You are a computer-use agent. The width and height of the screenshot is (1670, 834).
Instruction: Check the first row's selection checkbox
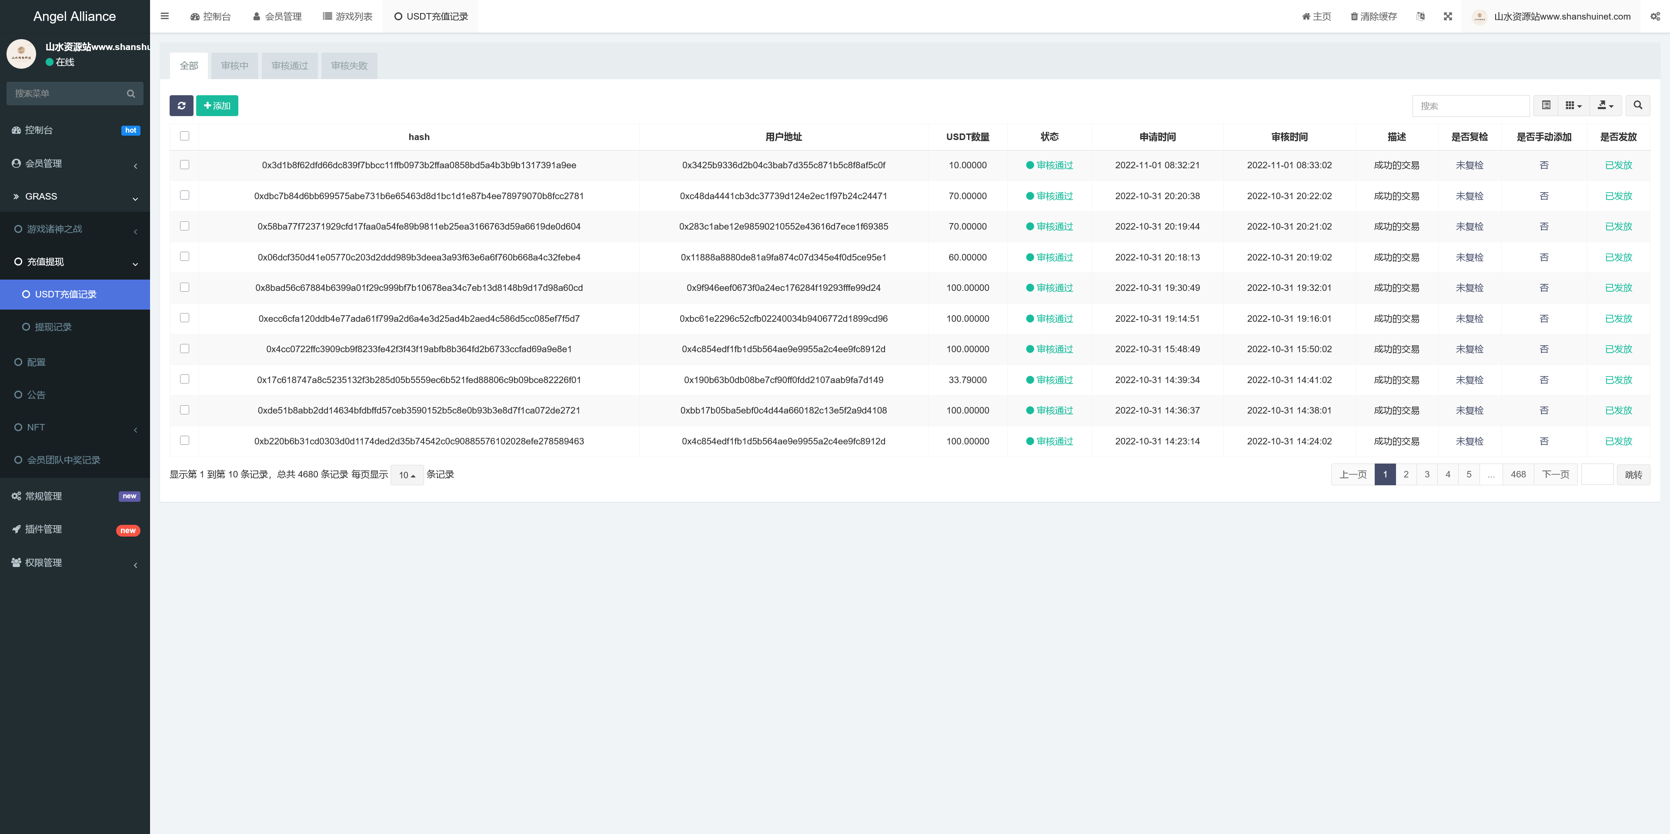pyautogui.click(x=185, y=165)
